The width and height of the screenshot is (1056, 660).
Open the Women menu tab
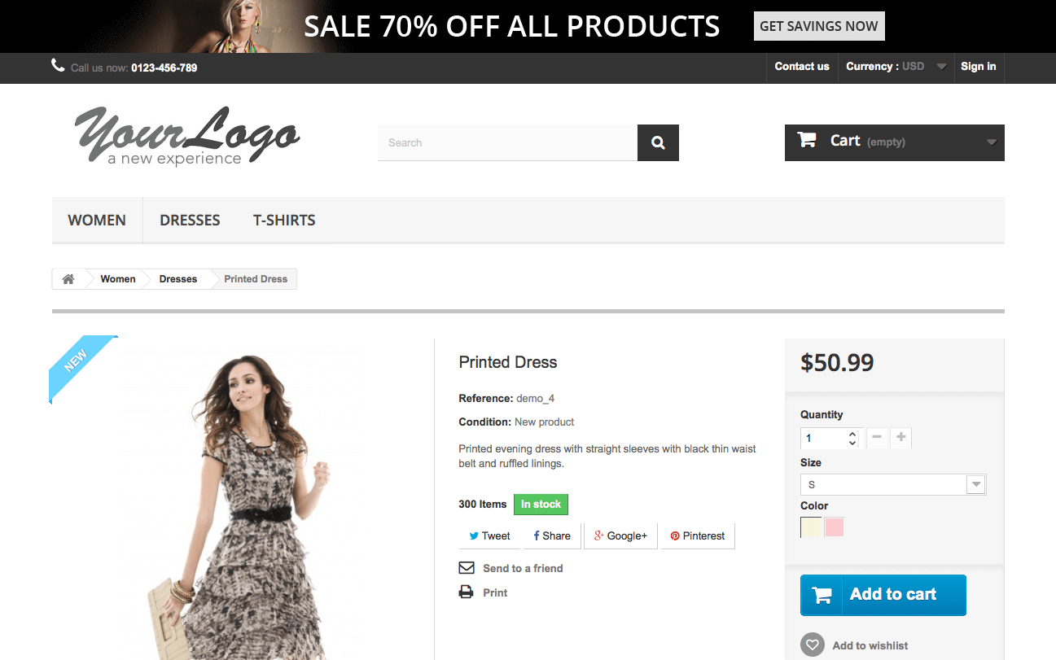click(97, 221)
